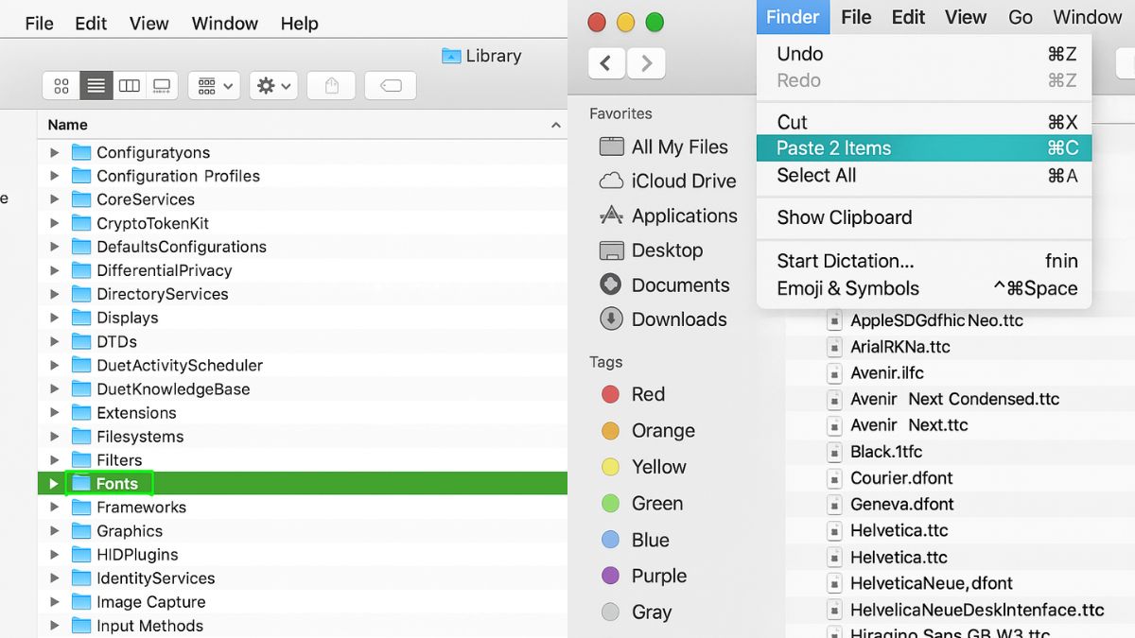The image size is (1135, 638).
Task: Switch the Library window to list view
Action: click(96, 86)
